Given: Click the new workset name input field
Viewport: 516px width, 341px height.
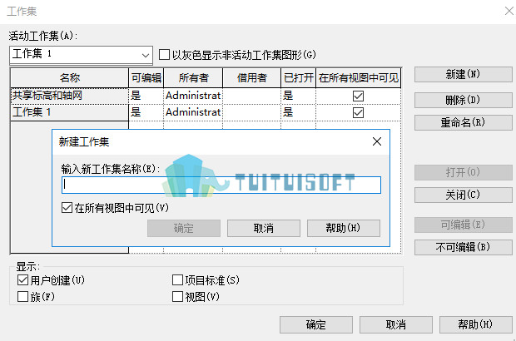Looking at the screenshot, I should pyautogui.click(x=221, y=185).
